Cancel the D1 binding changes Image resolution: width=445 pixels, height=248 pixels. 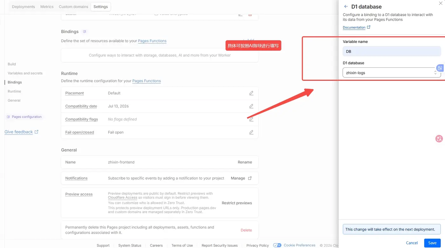point(412,243)
